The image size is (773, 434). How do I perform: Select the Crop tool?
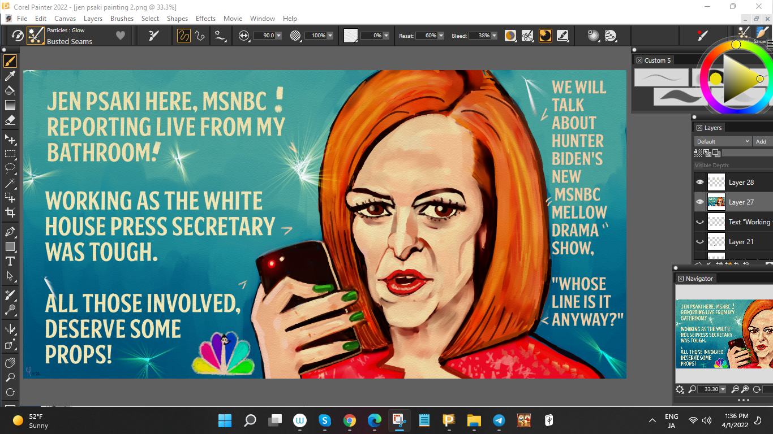[10, 212]
